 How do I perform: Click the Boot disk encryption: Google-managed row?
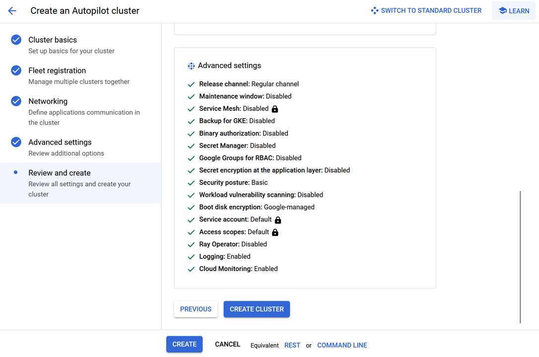click(257, 207)
